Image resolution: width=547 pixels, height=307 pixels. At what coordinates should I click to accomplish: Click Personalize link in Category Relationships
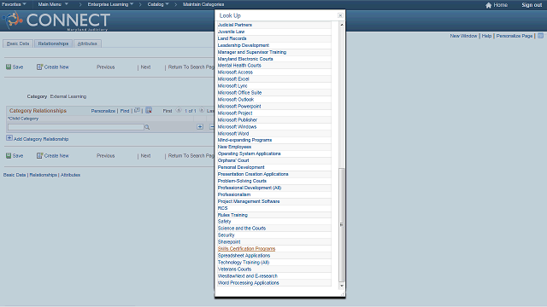point(103,111)
